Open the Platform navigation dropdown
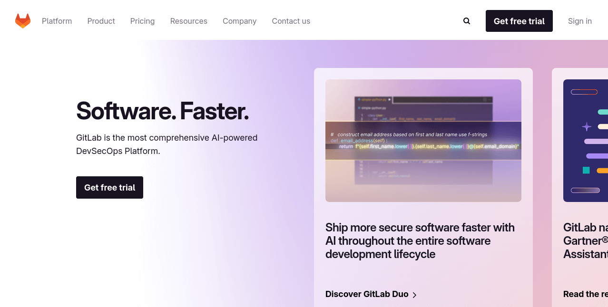This screenshot has width=608, height=307. click(x=57, y=21)
